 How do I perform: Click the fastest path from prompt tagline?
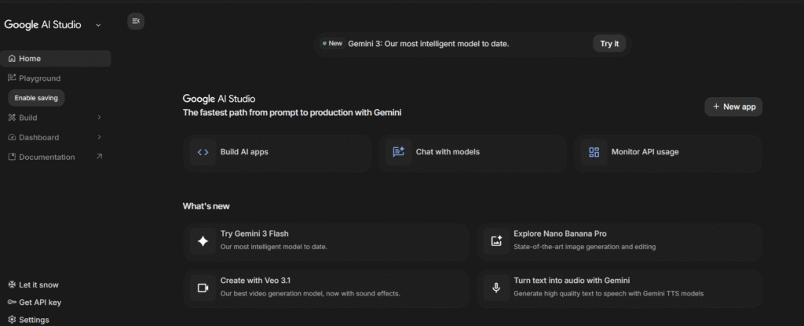(292, 113)
